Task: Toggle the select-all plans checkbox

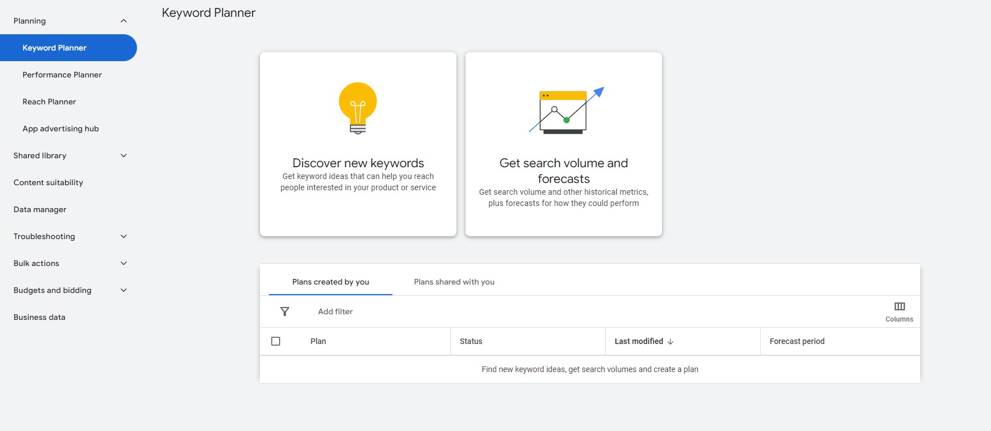Action: 276,341
